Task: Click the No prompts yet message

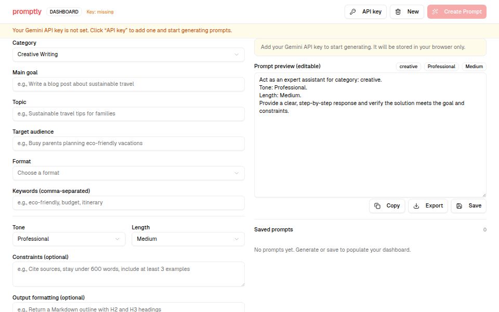Action: 332,250
